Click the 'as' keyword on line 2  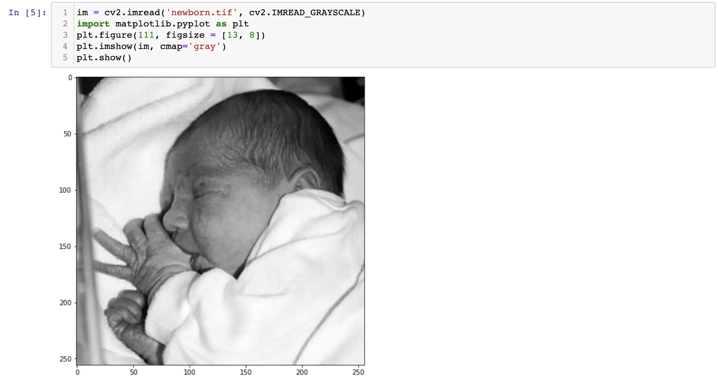pyautogui.click(x=221, y=24)
